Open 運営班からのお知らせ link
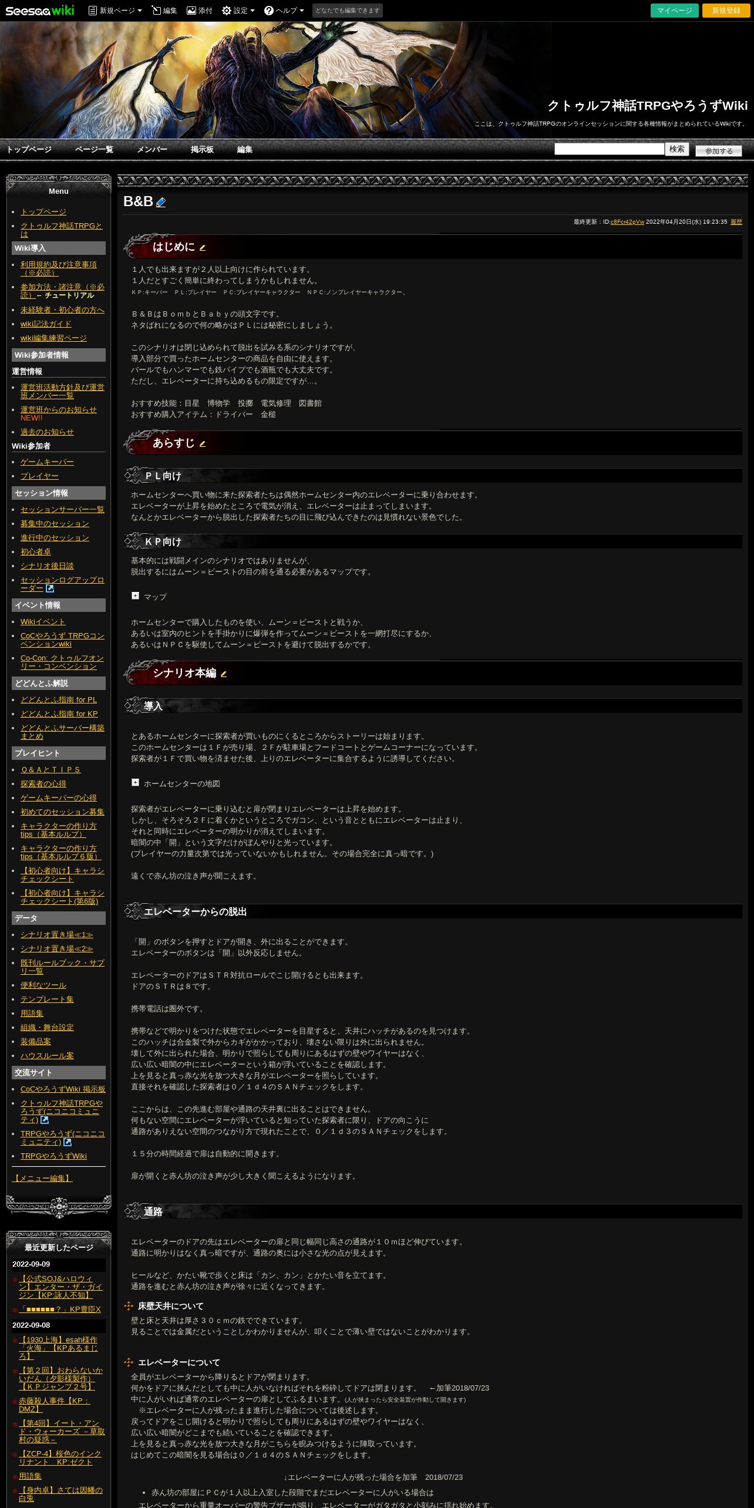 (59, 409)
